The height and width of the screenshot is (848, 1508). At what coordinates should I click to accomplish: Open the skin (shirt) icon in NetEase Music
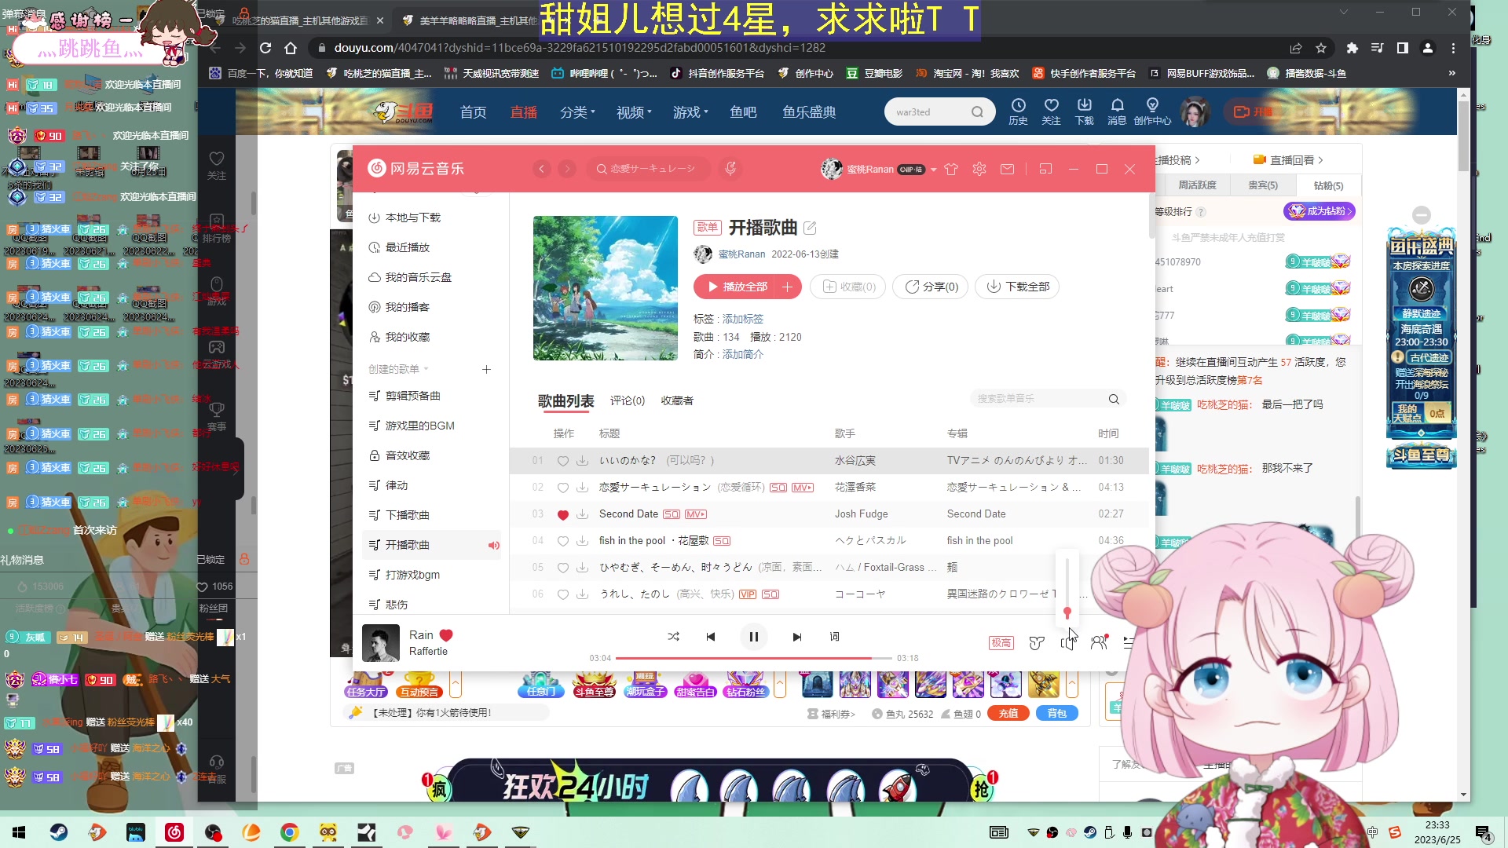(951, 169)
